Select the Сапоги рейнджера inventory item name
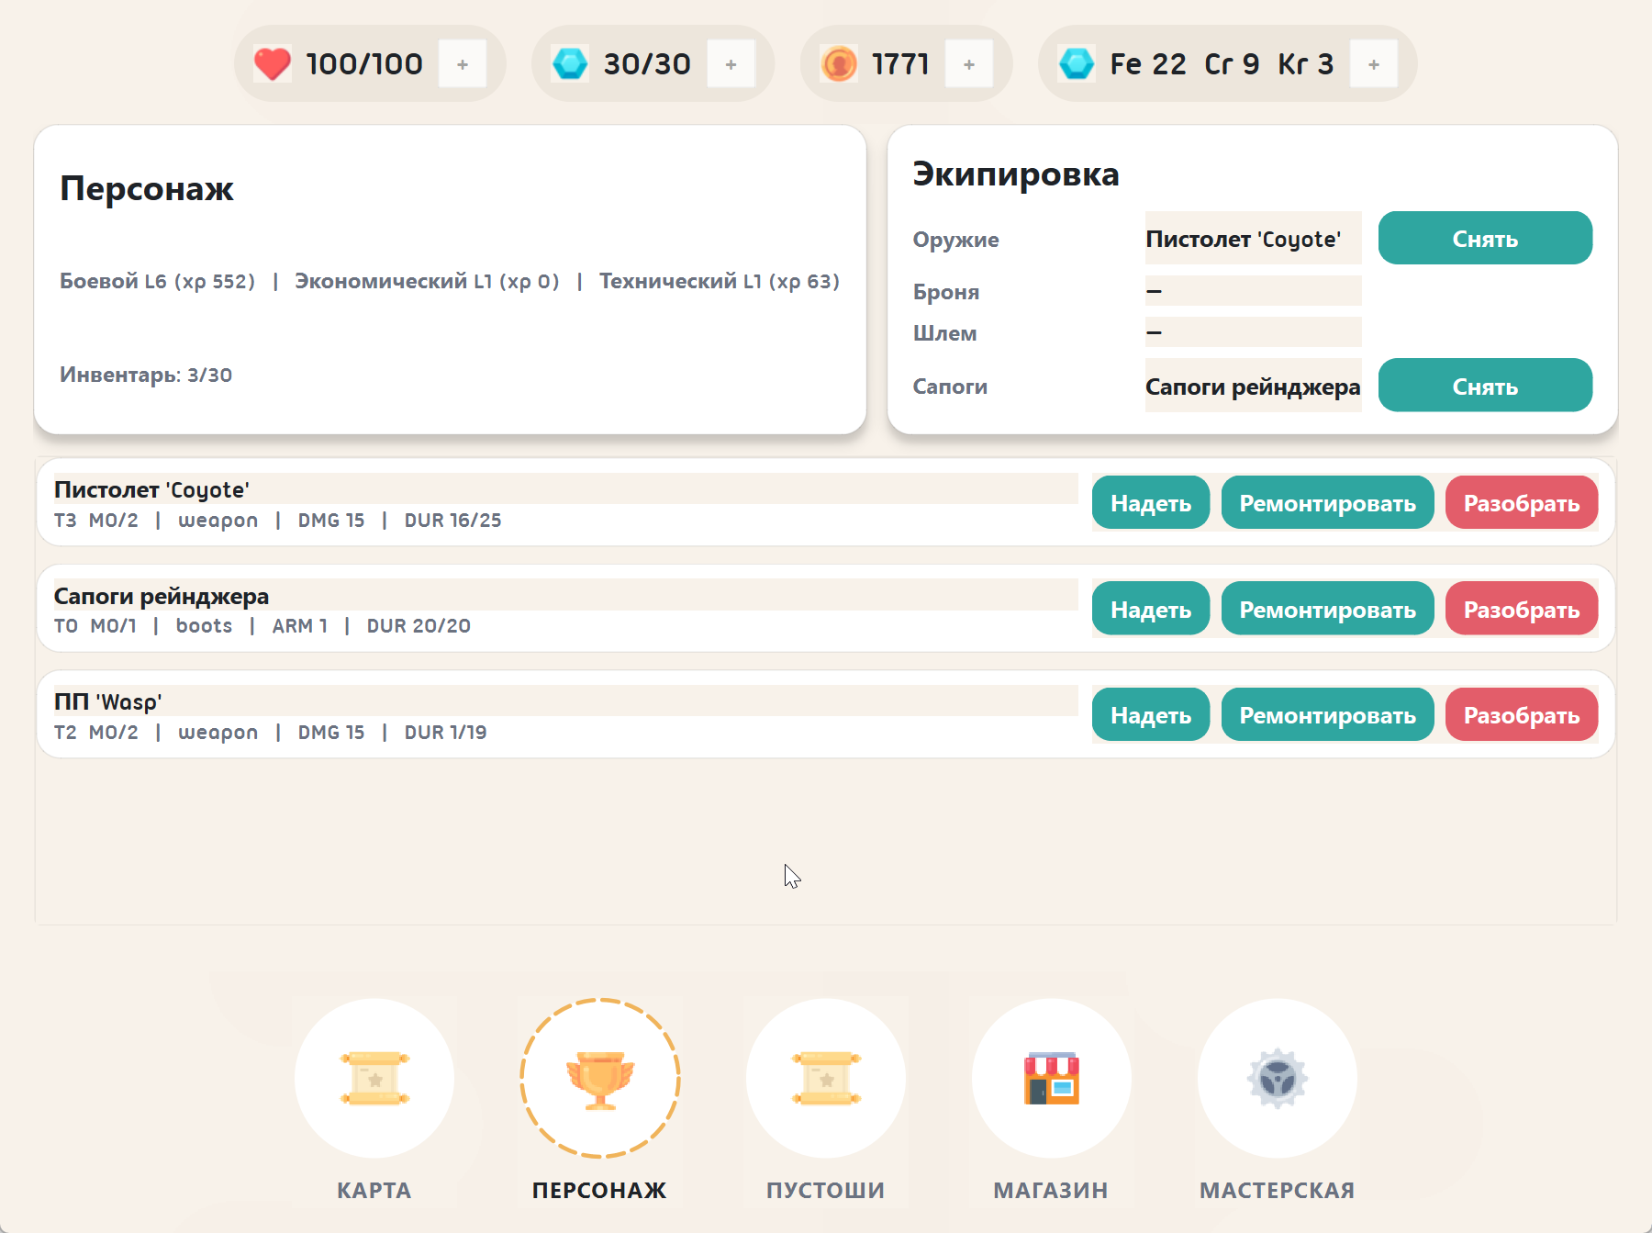 tap(162, 596)
